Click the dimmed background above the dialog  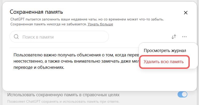99,1
